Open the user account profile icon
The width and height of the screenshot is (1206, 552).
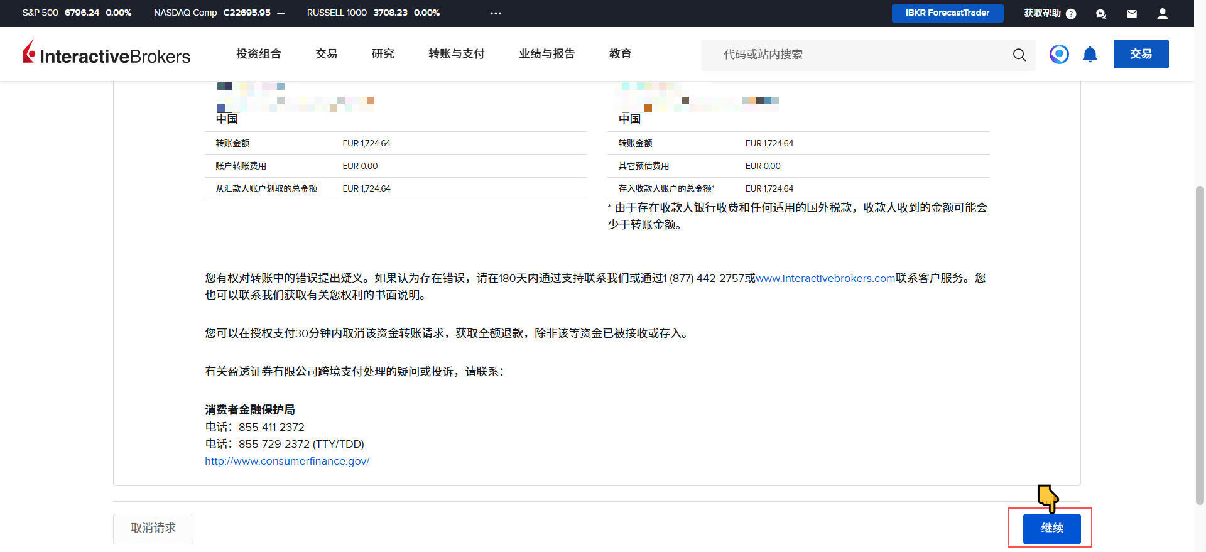(1163, 13)
